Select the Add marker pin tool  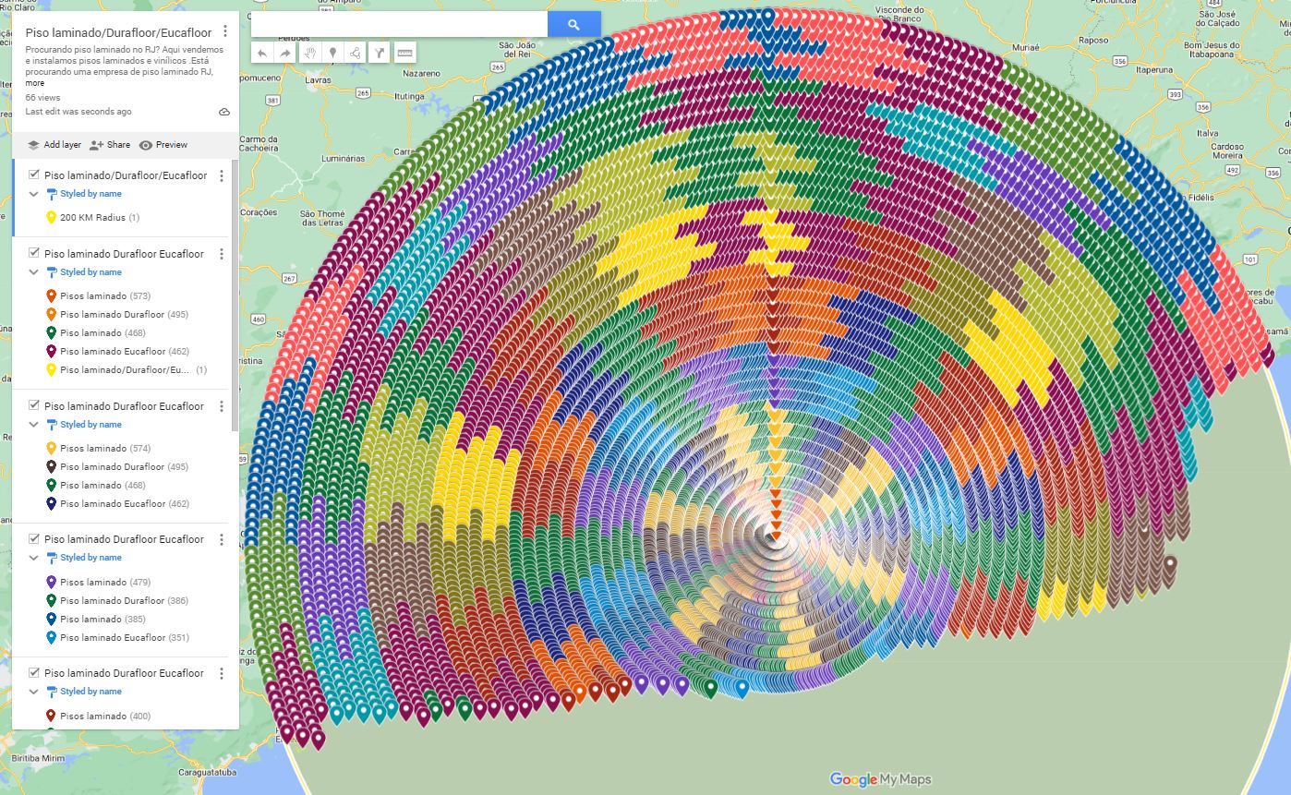(x=332, y=53)
